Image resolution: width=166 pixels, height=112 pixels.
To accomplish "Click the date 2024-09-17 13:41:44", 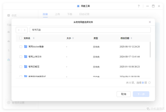I will (130, 57).
